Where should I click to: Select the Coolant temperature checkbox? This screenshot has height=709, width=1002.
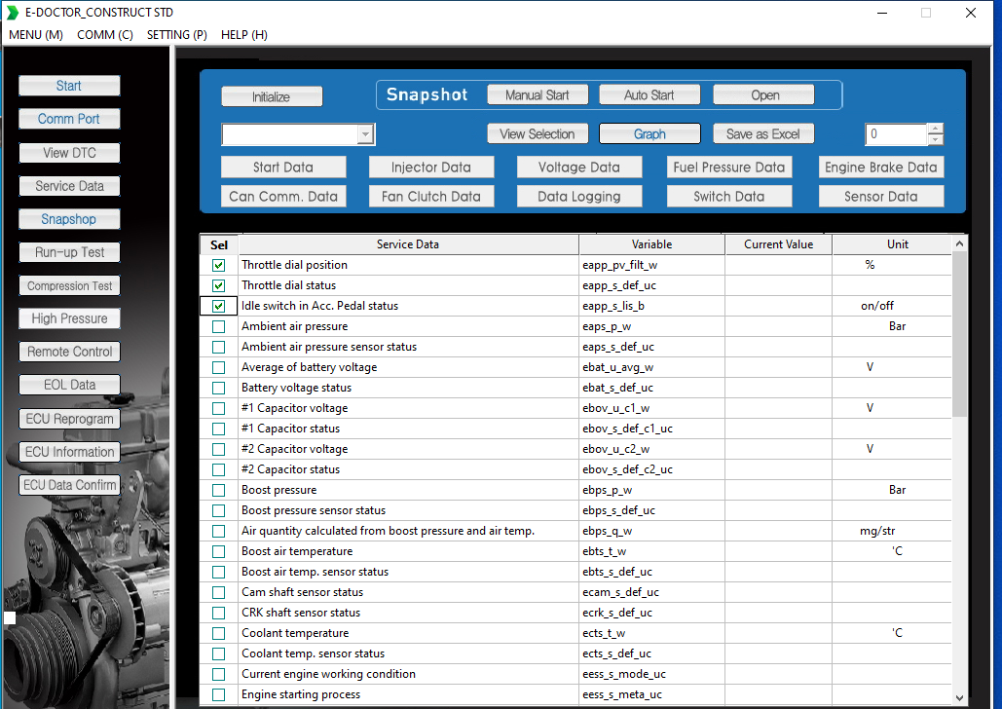(218, 633)
